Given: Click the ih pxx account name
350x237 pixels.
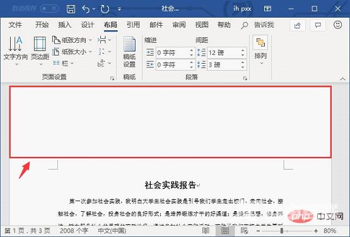Looking at the screenshot, I should 242,9.
